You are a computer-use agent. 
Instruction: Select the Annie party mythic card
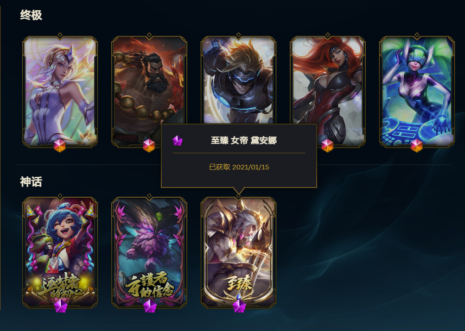(x=60, y=253)
